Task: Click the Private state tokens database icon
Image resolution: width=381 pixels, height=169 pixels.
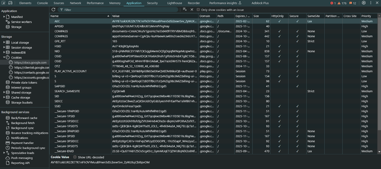Action: (x=8, y=83)
